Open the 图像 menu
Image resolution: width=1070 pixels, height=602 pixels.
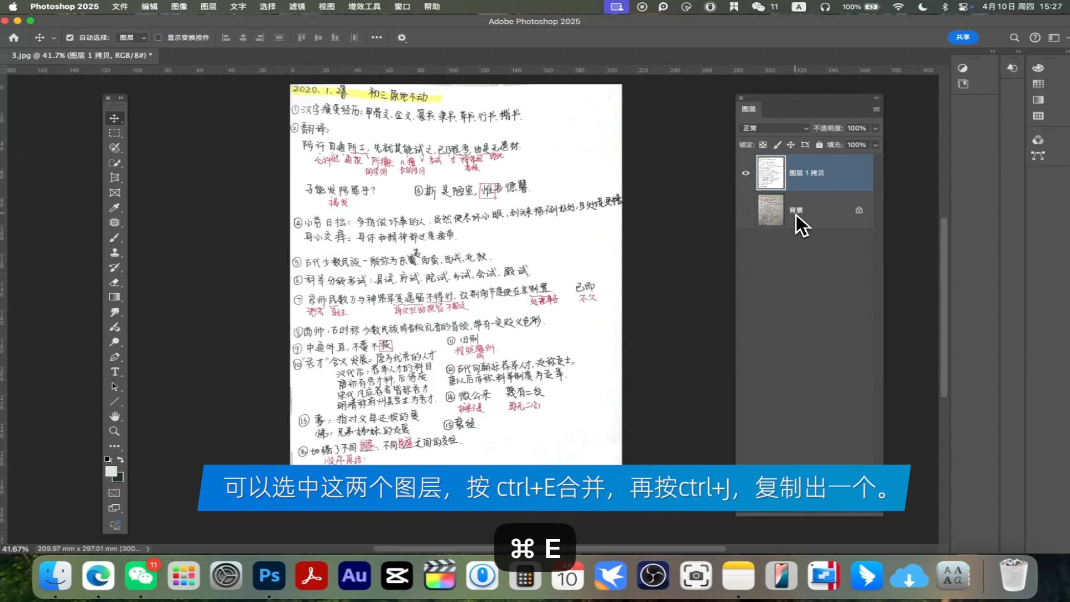click(179, 7)
